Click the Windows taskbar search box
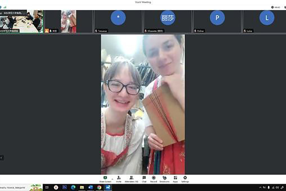Screen dimensions: 286x191 [x=21, y=188]
